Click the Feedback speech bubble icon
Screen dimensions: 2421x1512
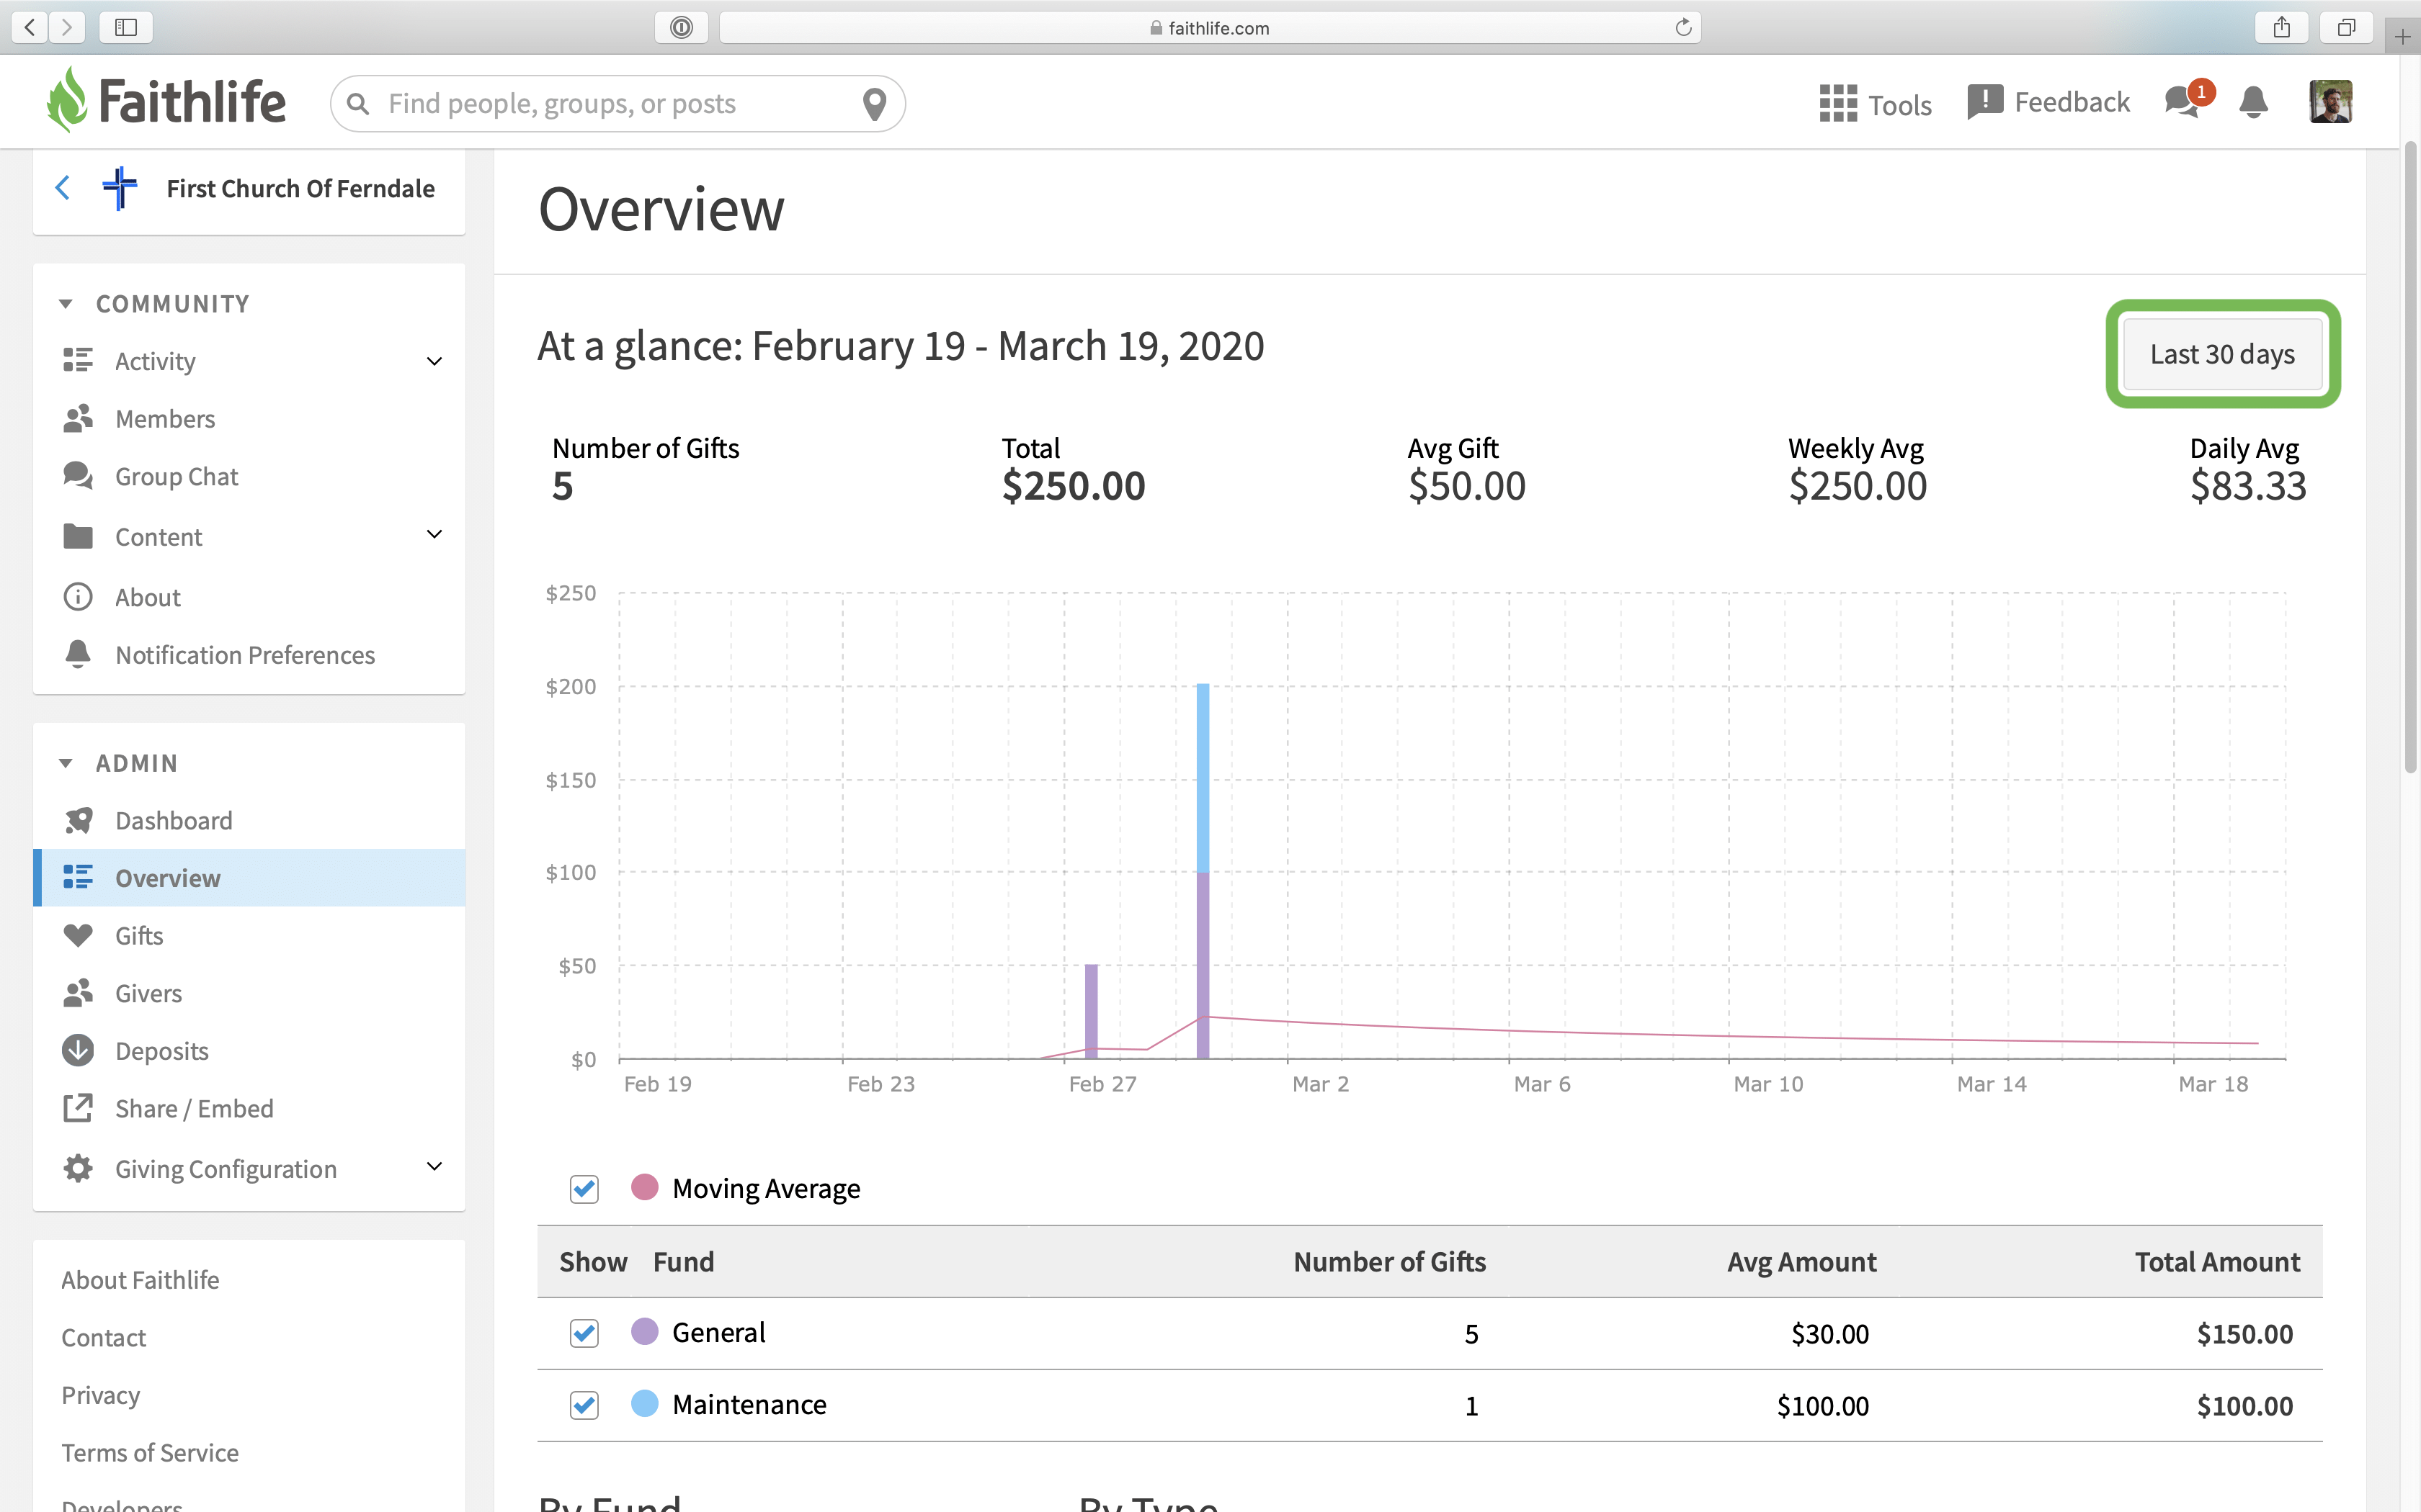tap(1985, 102)
